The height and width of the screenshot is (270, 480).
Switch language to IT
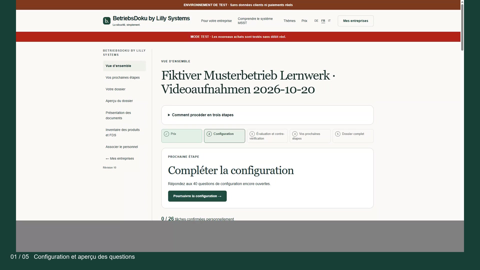(329, 21)
